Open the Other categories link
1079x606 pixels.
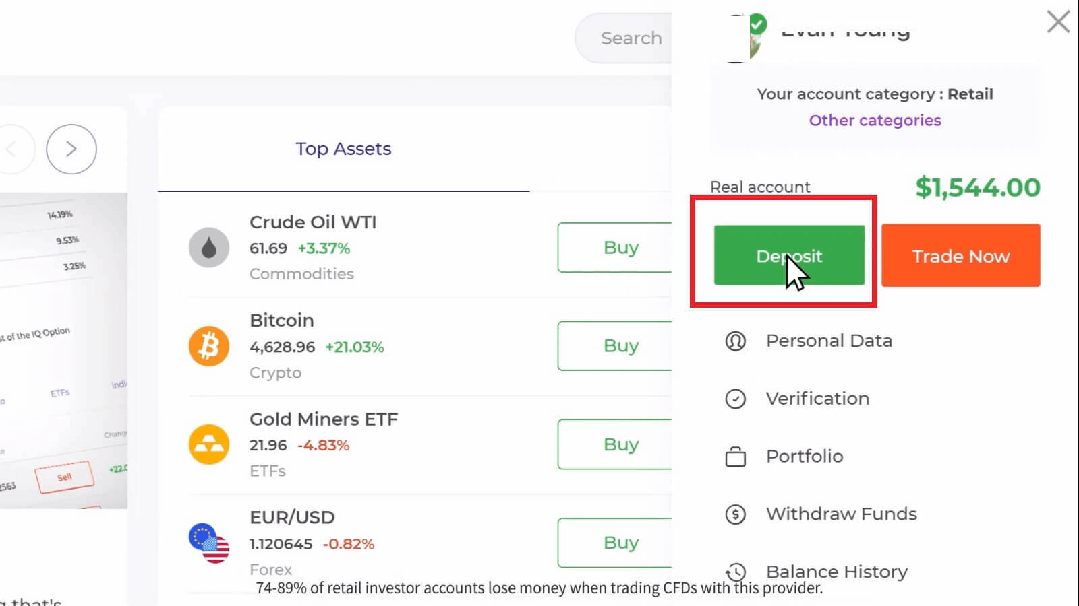point(875,120)
